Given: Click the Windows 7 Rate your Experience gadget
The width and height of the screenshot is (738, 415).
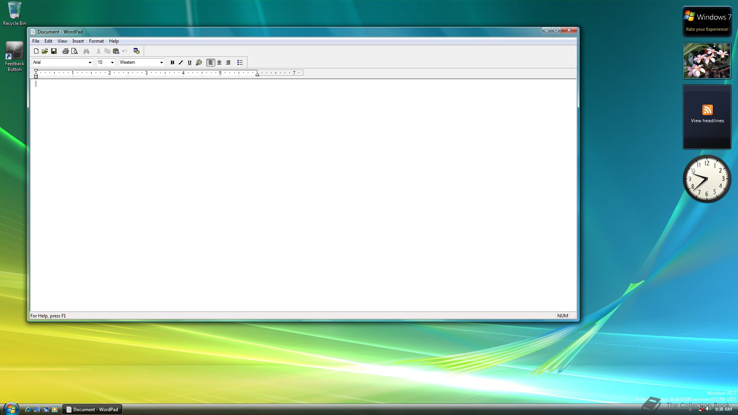Looking at the screenshot, I should (707, 22).
